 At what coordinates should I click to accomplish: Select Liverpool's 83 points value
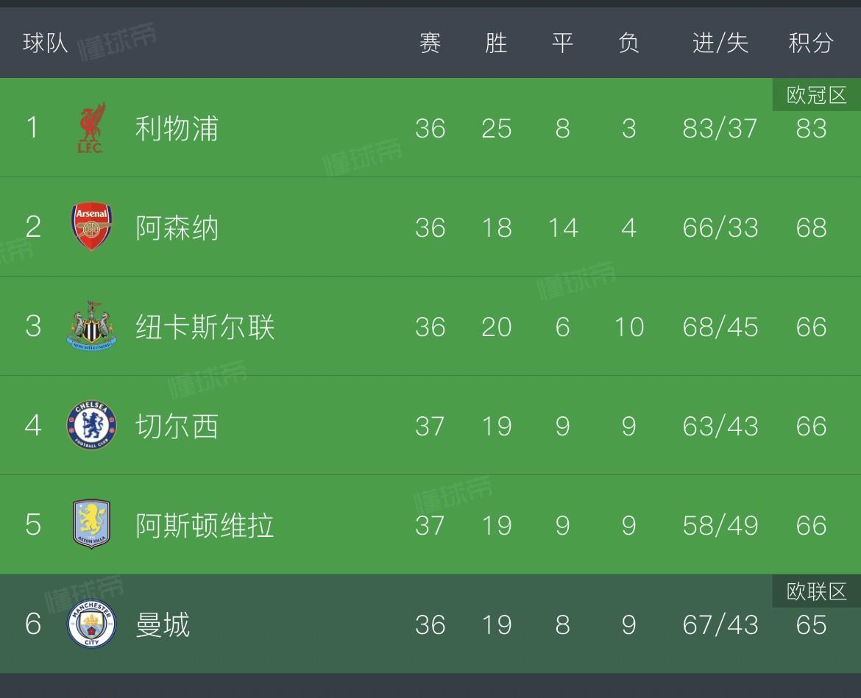(x=811, y=129)
